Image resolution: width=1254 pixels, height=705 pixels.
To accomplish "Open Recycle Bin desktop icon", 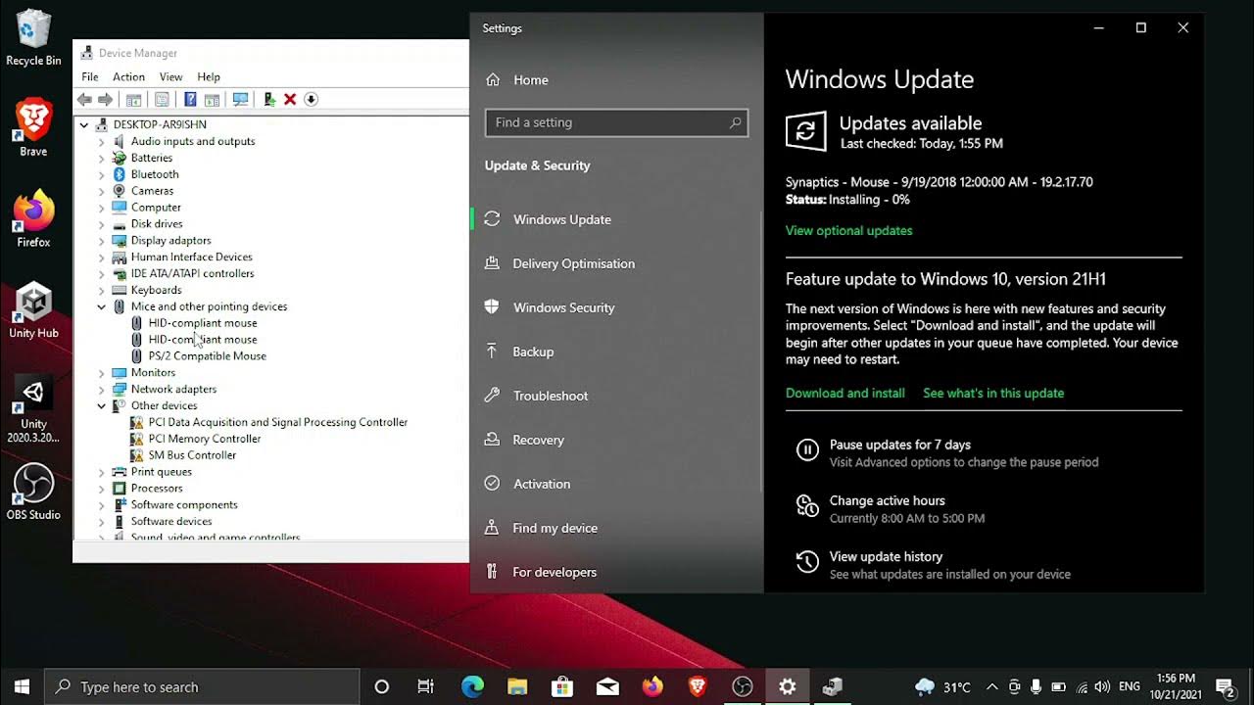I will pos(33,38).
